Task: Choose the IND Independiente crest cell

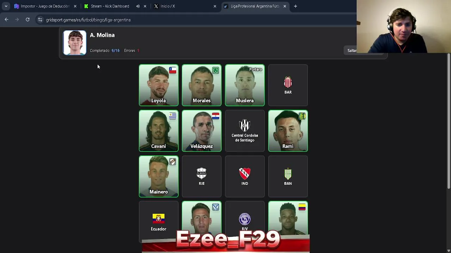Action: (245, 176)
